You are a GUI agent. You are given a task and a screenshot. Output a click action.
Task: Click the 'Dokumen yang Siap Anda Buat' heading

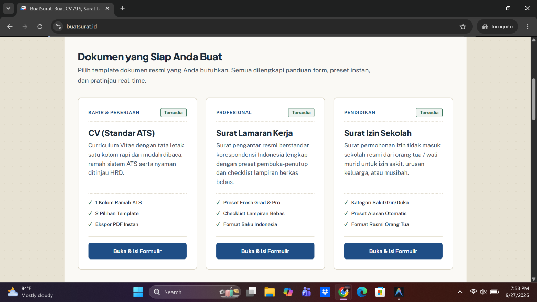[x=149, y=57]
